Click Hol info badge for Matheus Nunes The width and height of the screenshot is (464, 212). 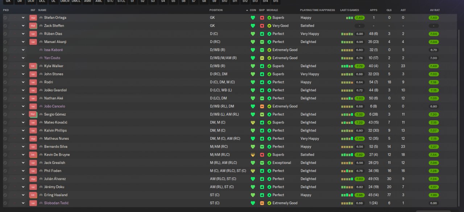click(x=33, y=139)
